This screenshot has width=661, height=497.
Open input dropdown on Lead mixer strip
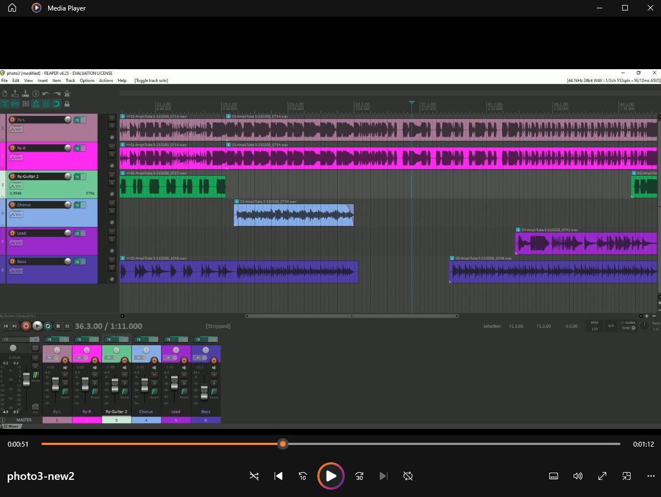pos(171,358)
